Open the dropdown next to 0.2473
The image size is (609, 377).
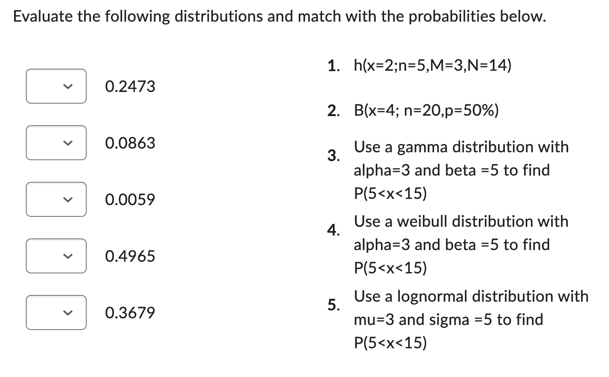tap(56, 86)
